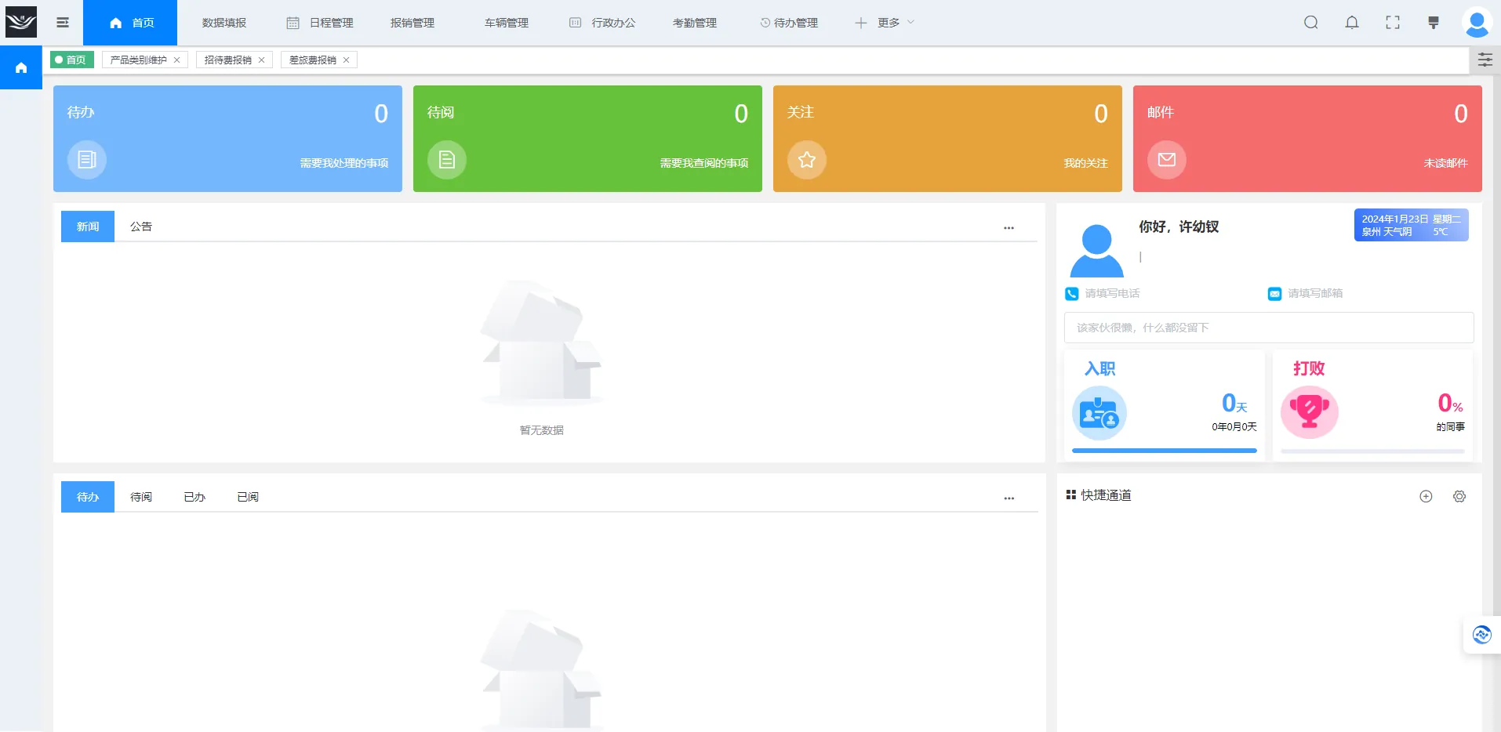Click the 请填写邮箱 link
Image resolution: width=1501 pixels, height=732 pixels.
click(1315, 293)
